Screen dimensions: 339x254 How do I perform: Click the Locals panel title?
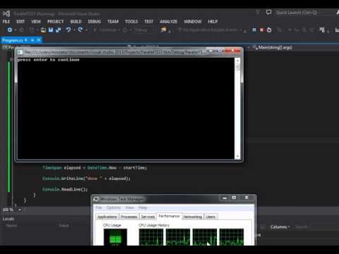(8, 219)
